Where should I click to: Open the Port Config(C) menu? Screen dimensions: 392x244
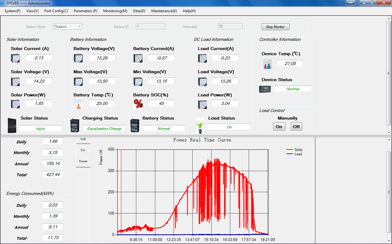pos(56,11)
